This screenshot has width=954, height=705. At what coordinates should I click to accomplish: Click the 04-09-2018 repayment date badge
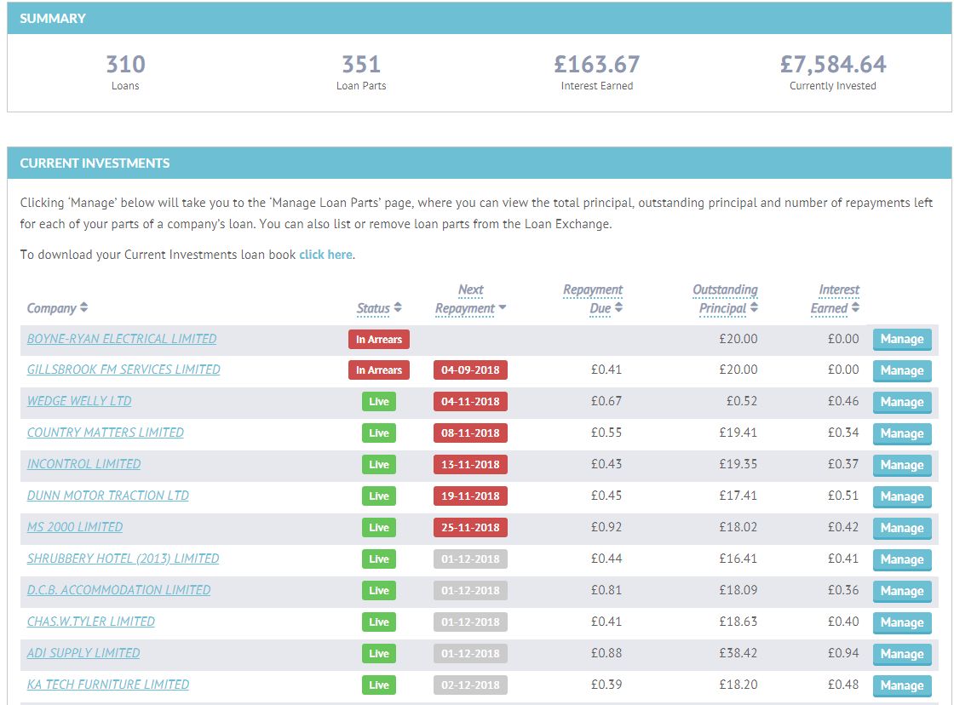tap(470, 370)
